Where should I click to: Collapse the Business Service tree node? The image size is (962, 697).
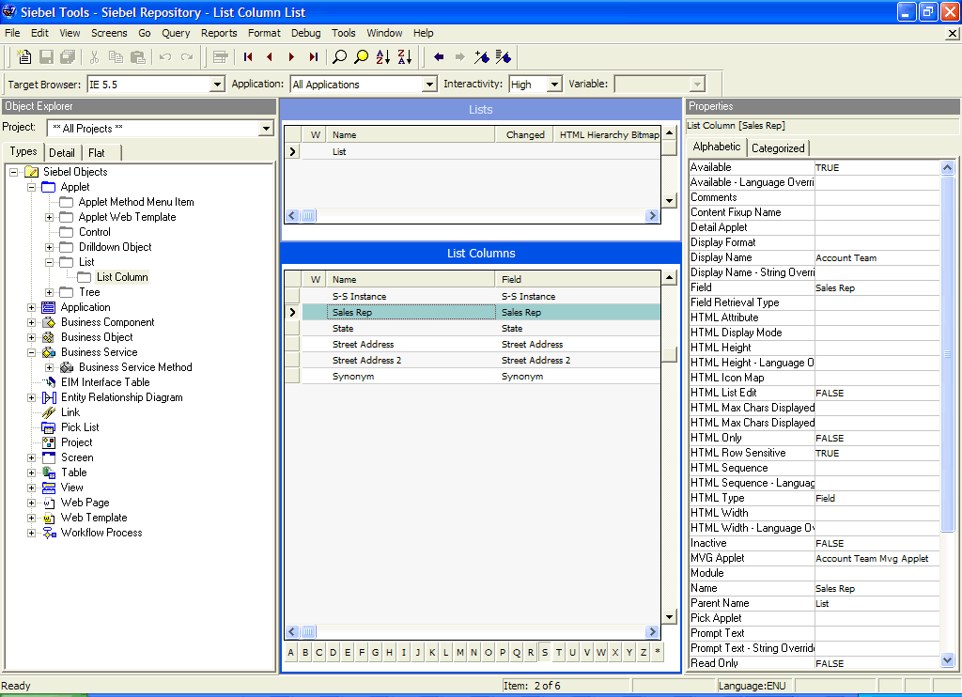[30, 352]
